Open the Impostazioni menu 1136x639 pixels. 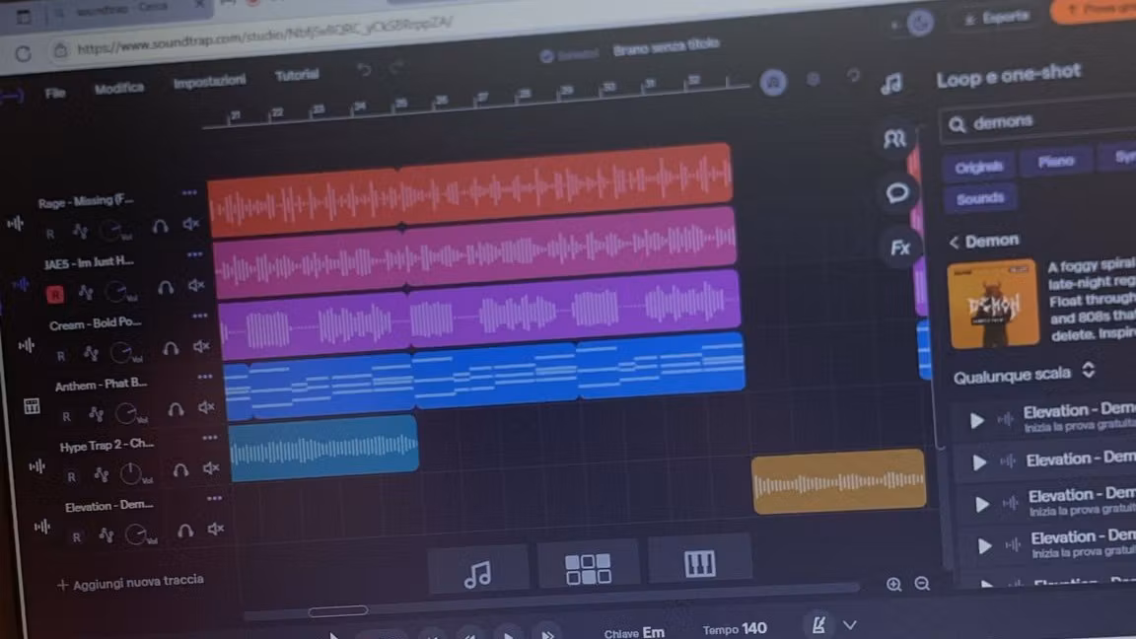click(209, 82)
